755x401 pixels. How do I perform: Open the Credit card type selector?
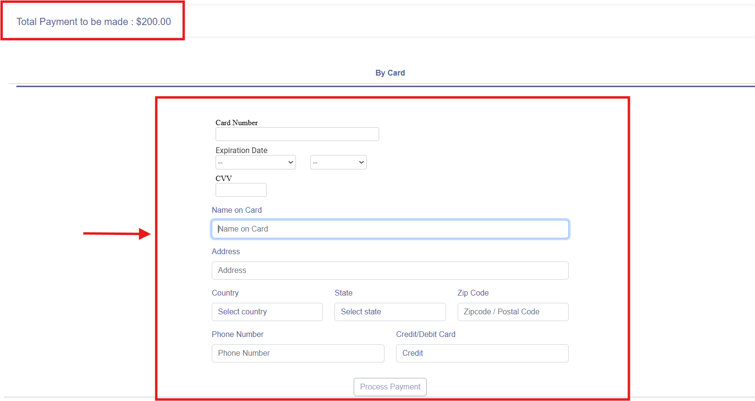[x=482, y=353]
